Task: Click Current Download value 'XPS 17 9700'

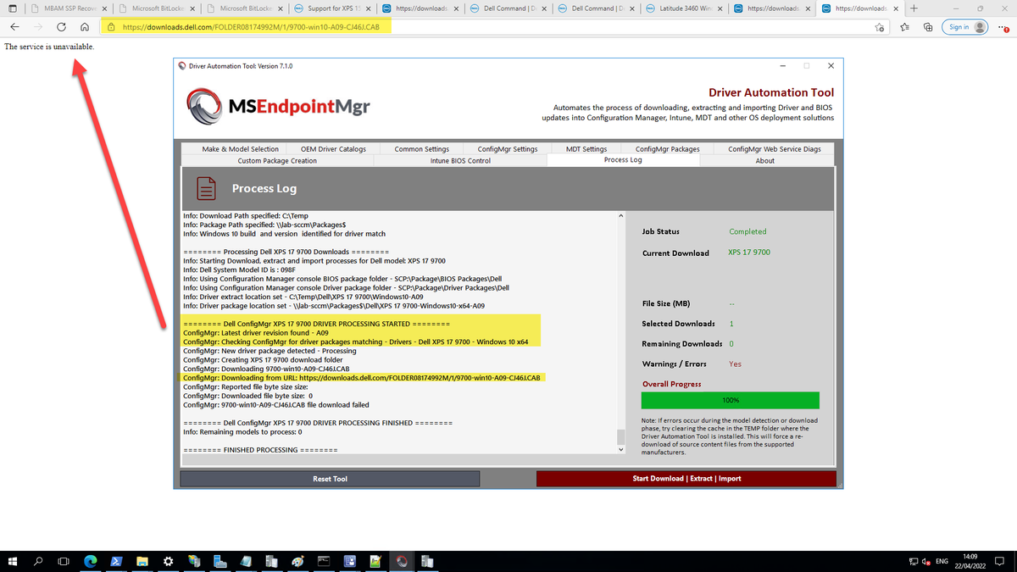Action: click(x=749, y=253)
